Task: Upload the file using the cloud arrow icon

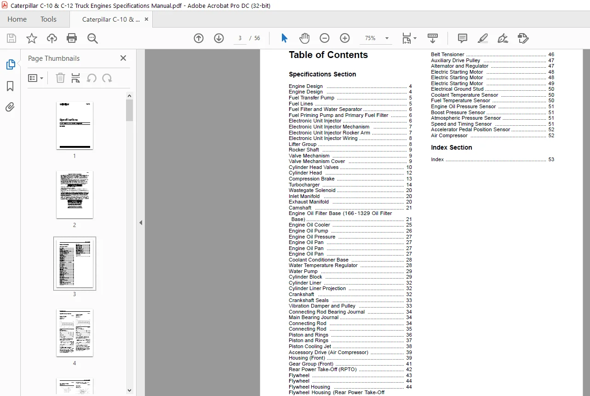Action: [x=52, y=38]
